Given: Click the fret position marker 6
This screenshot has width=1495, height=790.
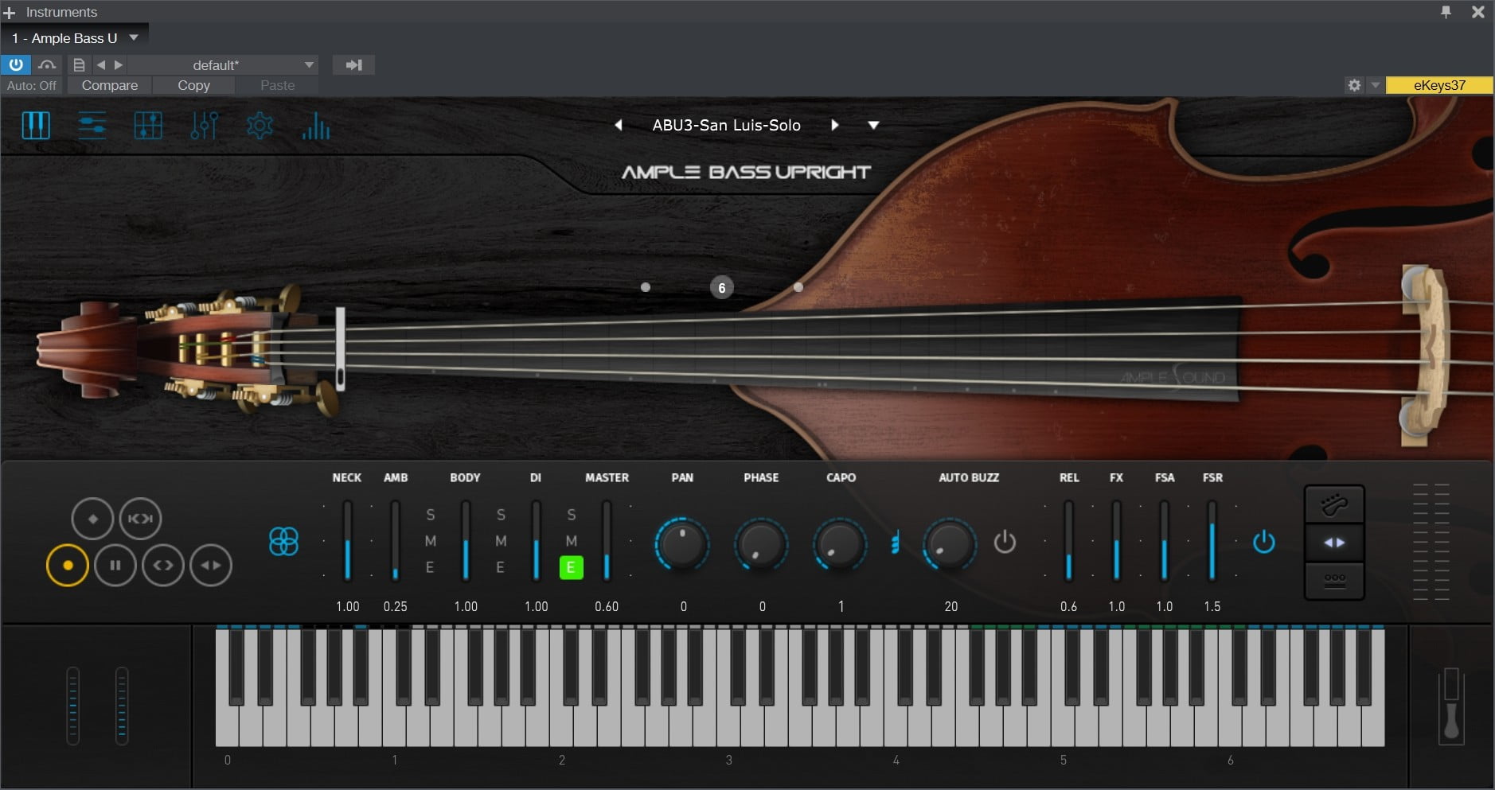Looking at the screenshot, I should click(722, 288).
